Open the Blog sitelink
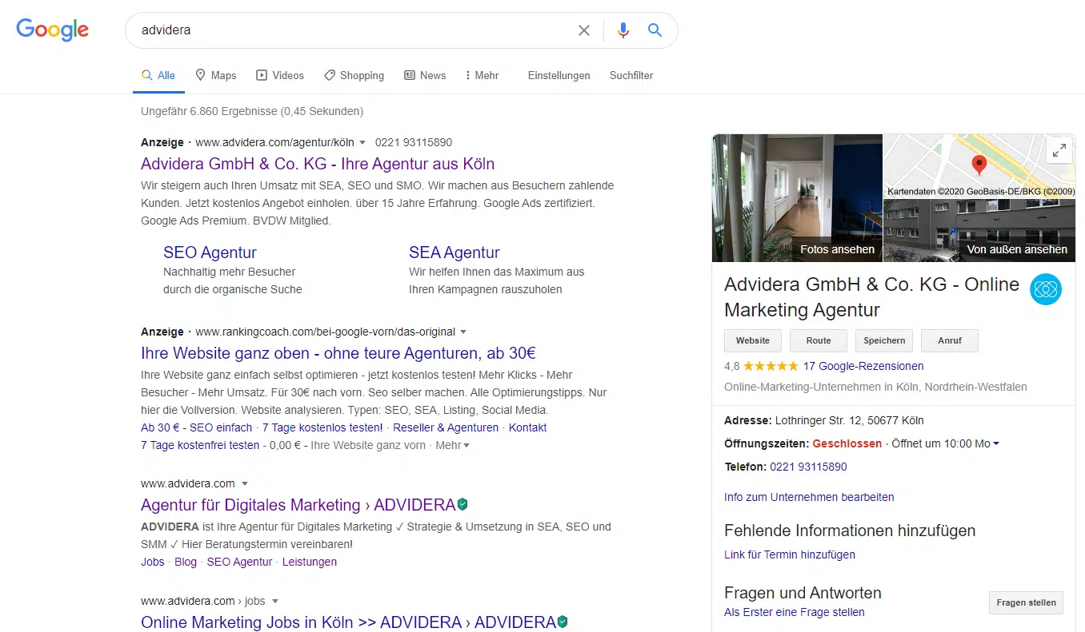The height and width of the screenshot is (632, 1085). (x=186, y=562)
